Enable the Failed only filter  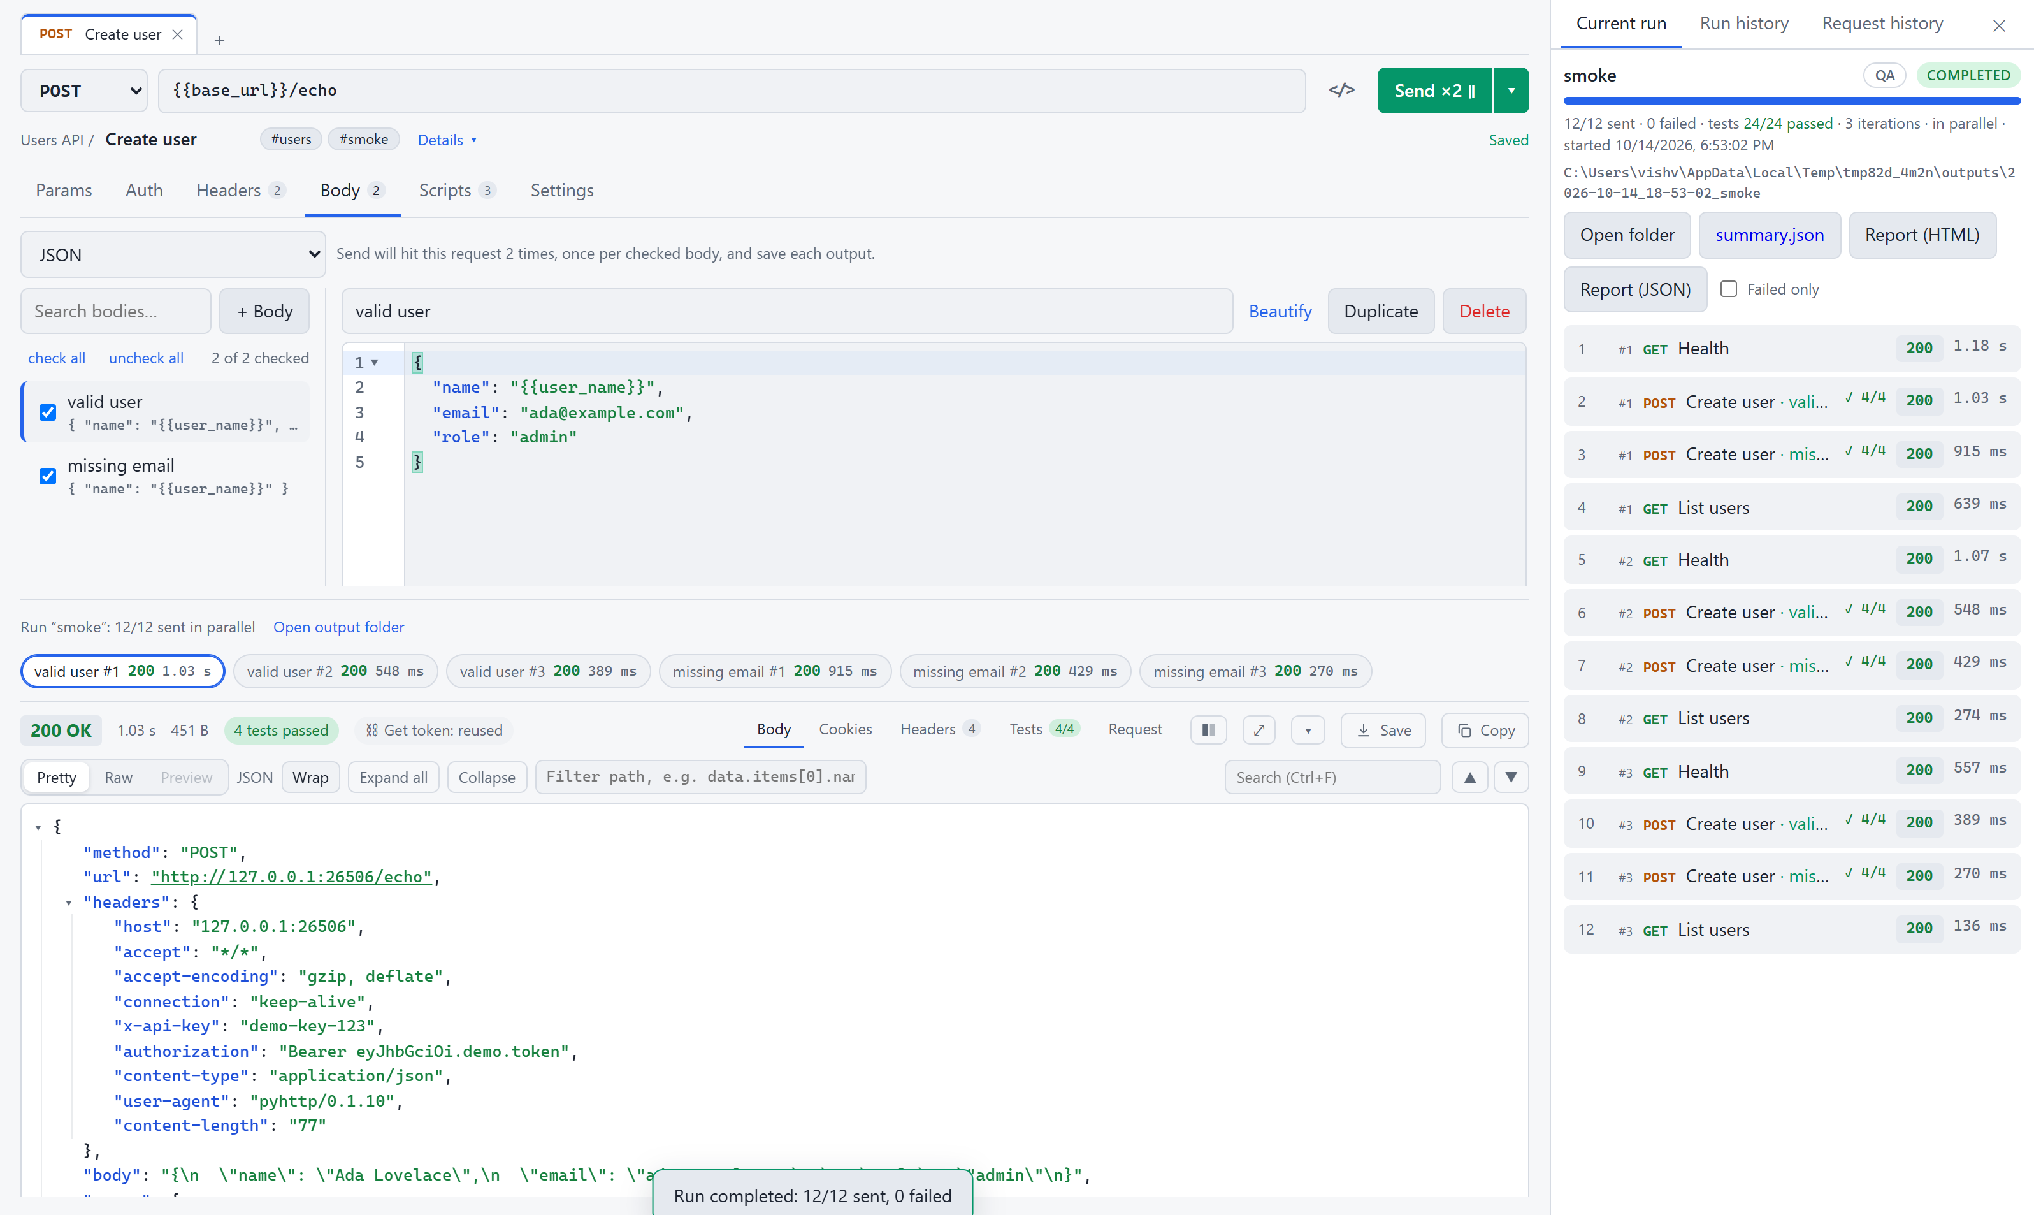pos(1729,289)
